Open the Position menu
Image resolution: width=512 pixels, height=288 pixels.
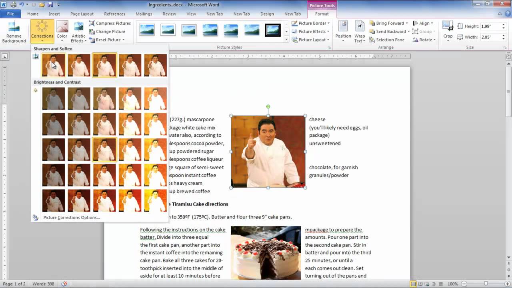[x=343, y=32]
